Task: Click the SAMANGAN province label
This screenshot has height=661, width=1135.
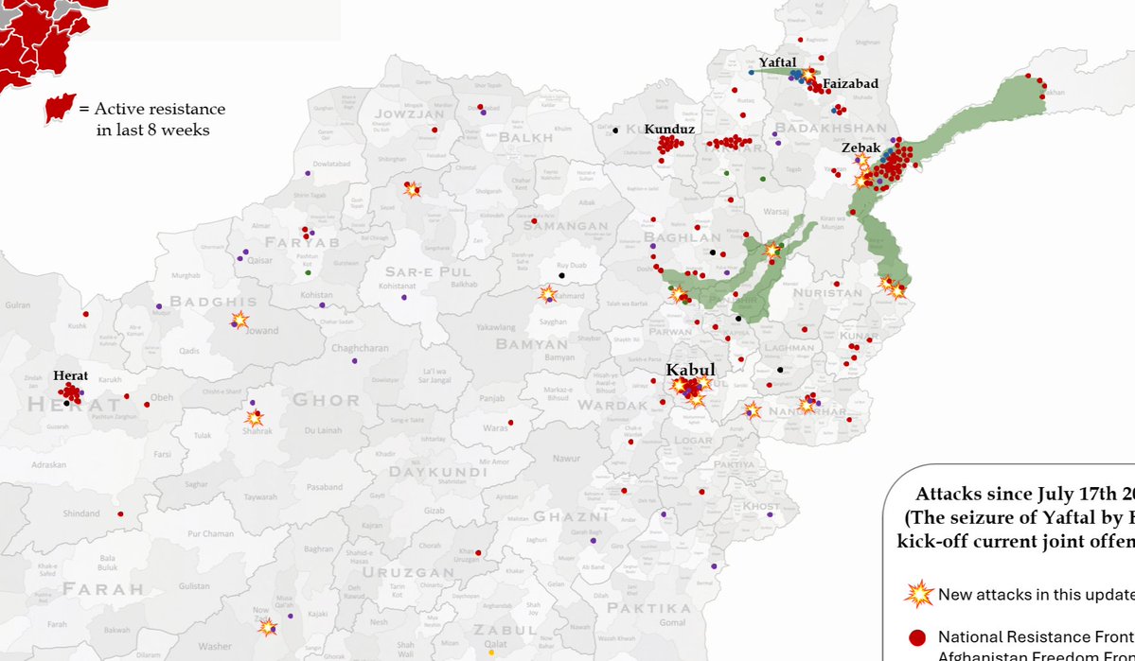Action: point(567,226)
